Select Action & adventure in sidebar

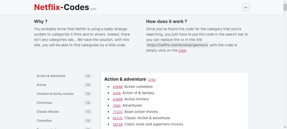point(64,76)
